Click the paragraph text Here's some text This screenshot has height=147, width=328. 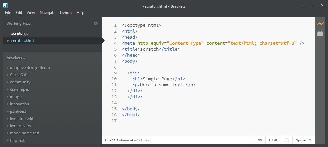click(x=161, y=85)
